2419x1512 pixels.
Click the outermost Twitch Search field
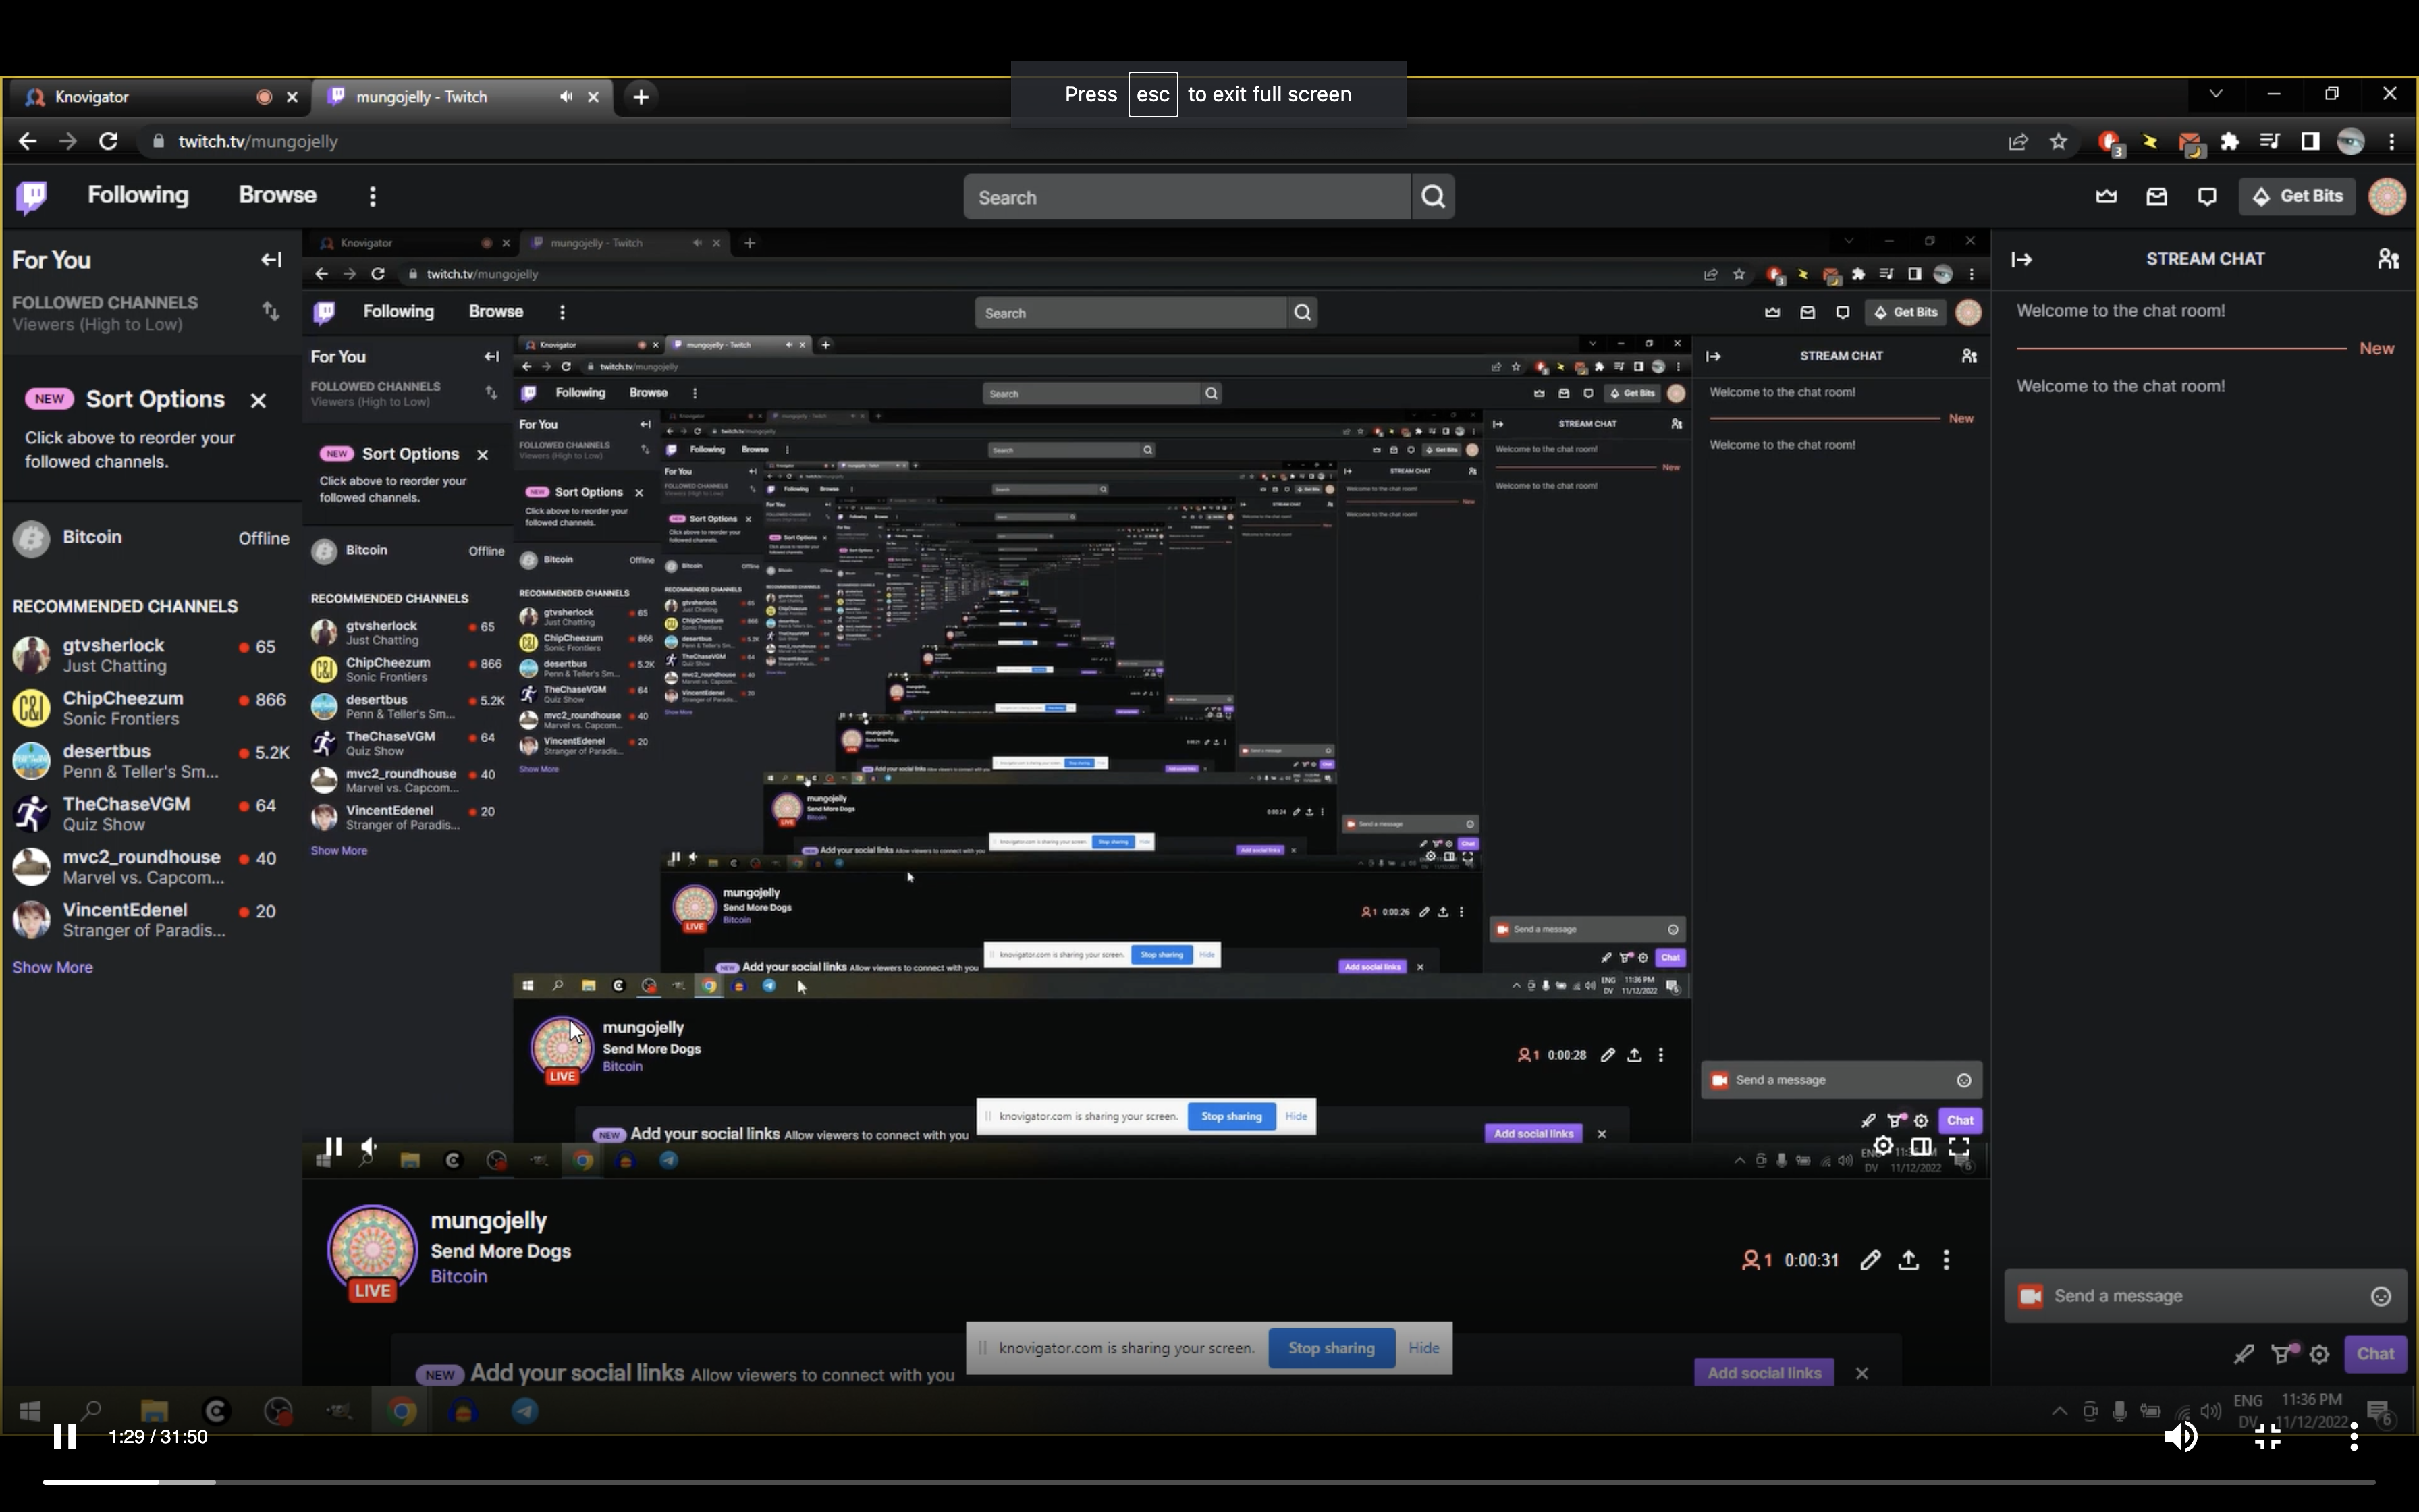[1187, 197]
